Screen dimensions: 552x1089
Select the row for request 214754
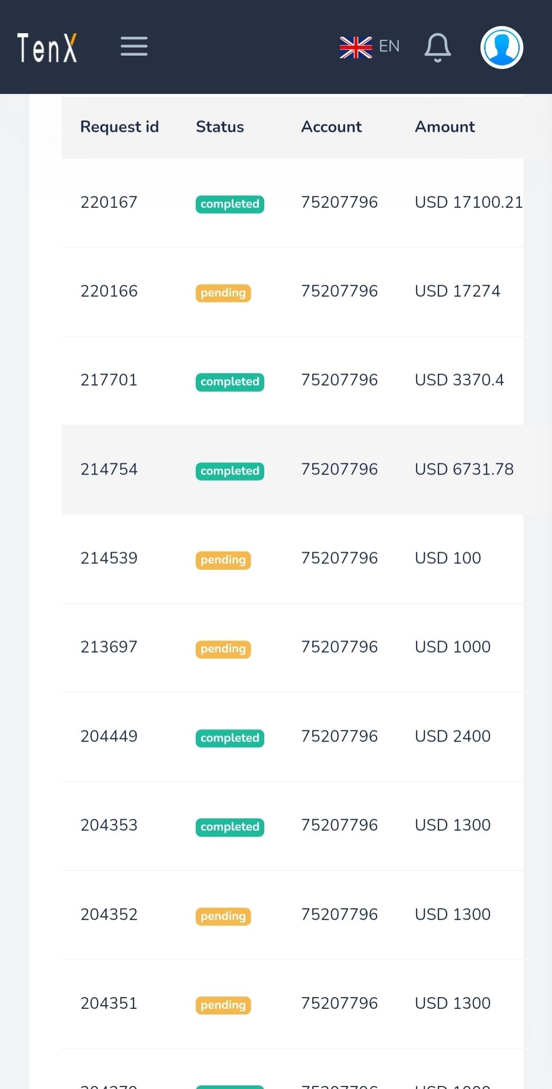tap(292, 469)
